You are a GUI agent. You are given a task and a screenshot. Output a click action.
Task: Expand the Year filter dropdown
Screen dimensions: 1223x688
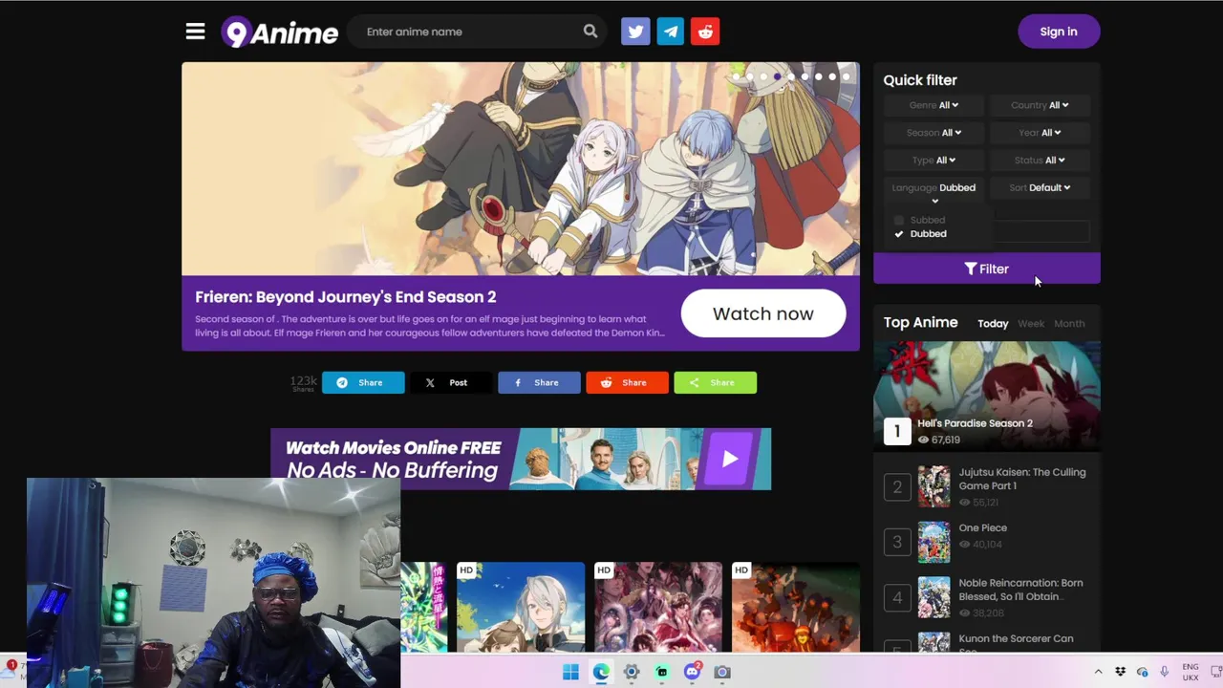[1040, 133]
